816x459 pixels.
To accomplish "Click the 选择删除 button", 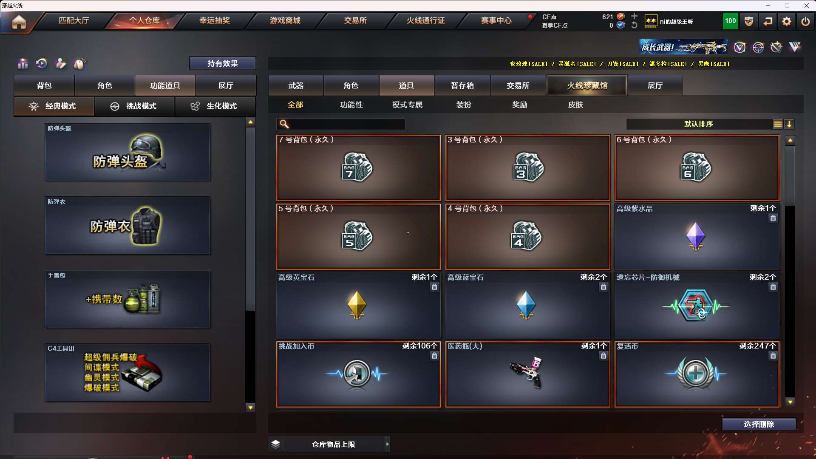I will [759, 424].
